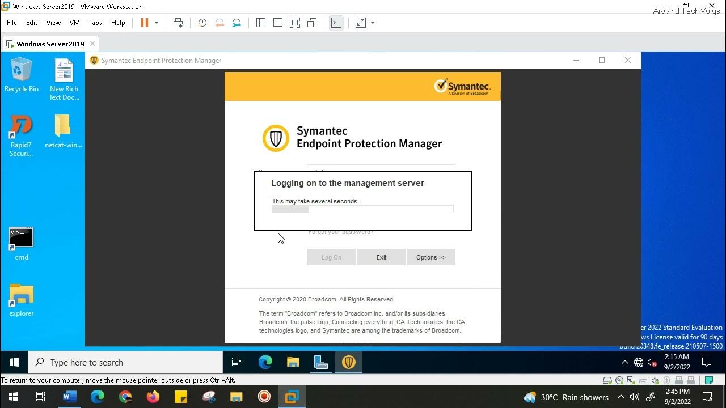Select the Recycle Bin desktop icon

[x=22, y=75]
